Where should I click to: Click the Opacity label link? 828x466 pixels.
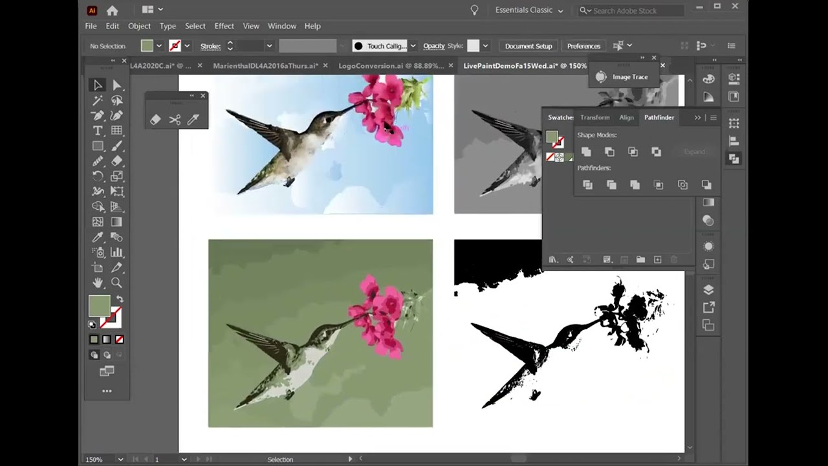coord(434,46)
